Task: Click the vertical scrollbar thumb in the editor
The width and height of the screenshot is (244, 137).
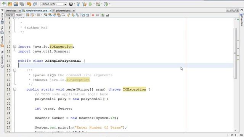Action: pyautogui.click(x=235, y=53)
